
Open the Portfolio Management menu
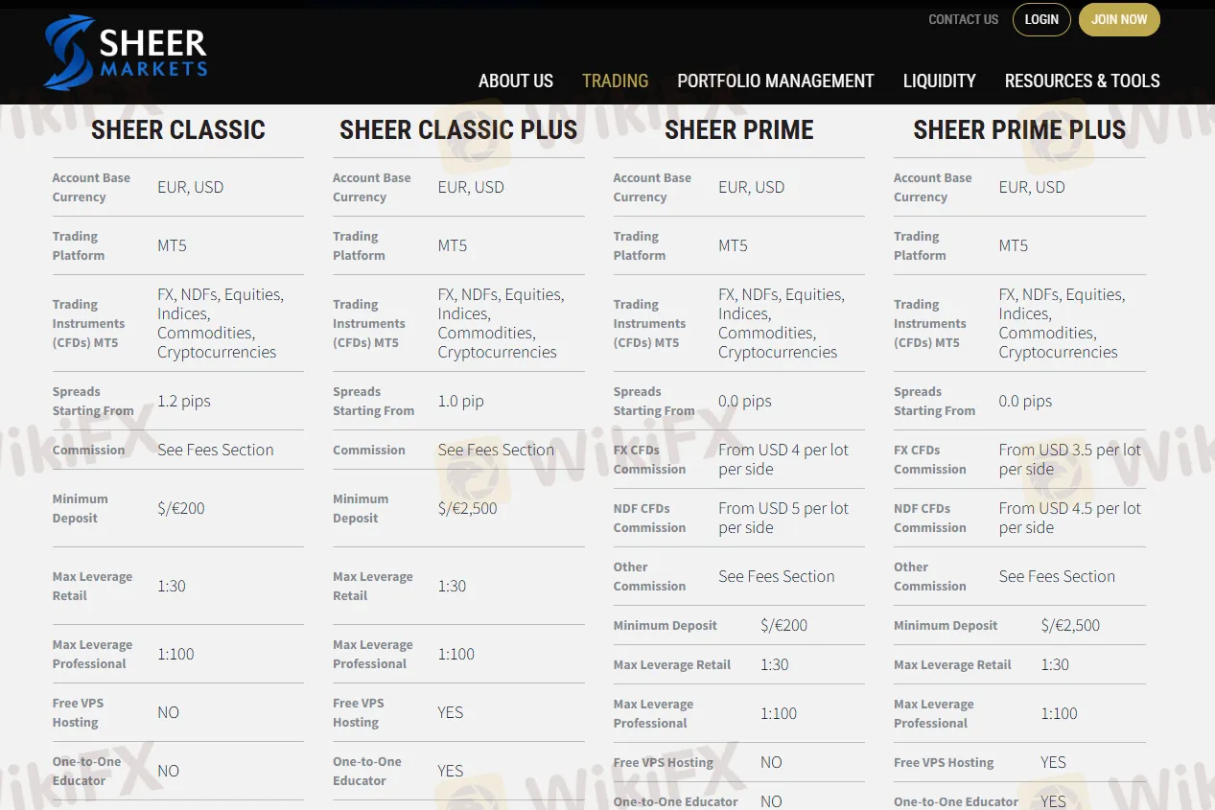point(776,81)
